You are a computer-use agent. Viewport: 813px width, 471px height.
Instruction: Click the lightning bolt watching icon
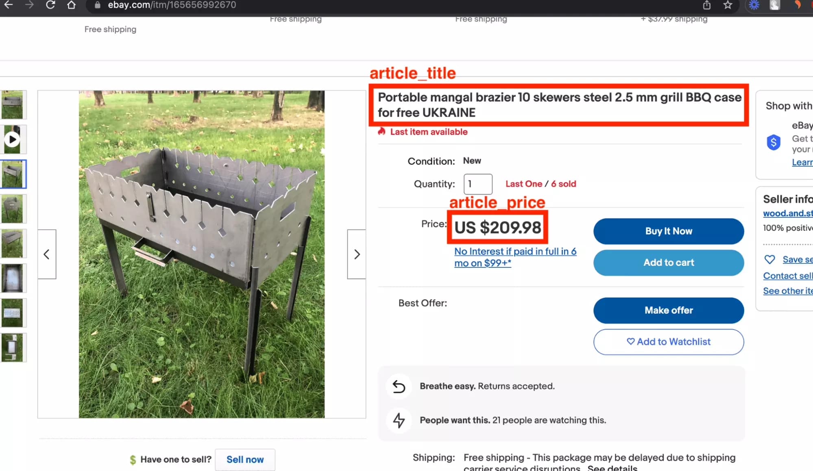click(399, 421)
